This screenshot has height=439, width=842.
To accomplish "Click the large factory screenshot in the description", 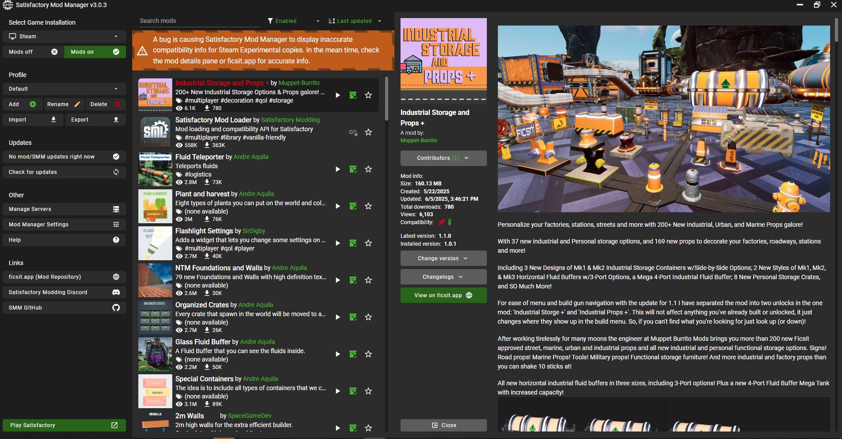I will [x=664, y=119].
